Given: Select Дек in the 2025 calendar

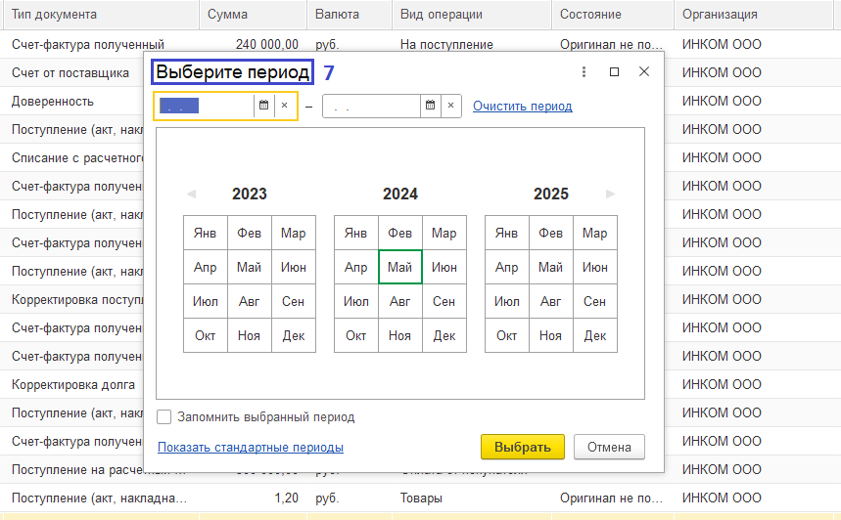Looking at the screenshot, I should point(594,335).
